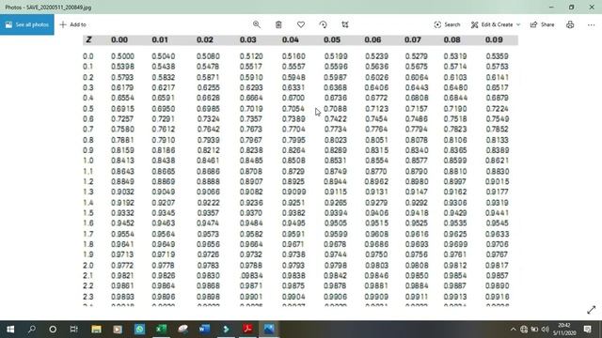602x338 pixels.
Task: Open the Windows Start menu
Action: coord(10,330)
